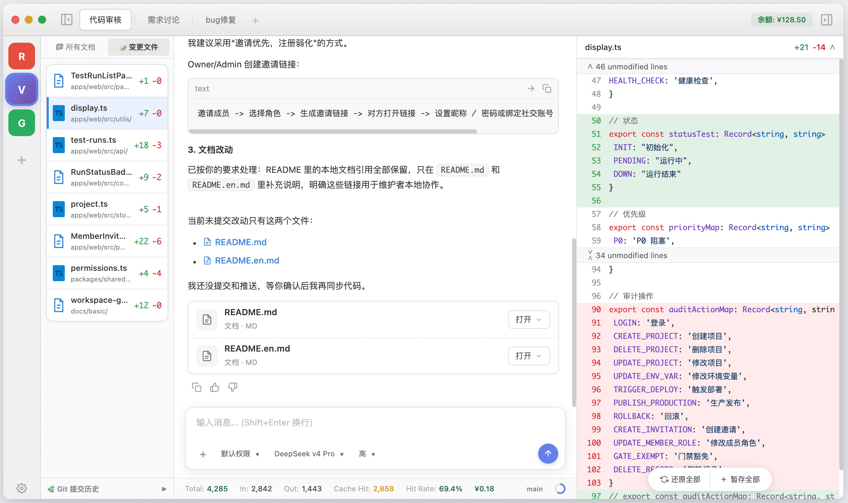The height and width of the screenshot is (503, 848).
Task: Click the inline README.en.md code chip
Action: click(x=221, y=185)
